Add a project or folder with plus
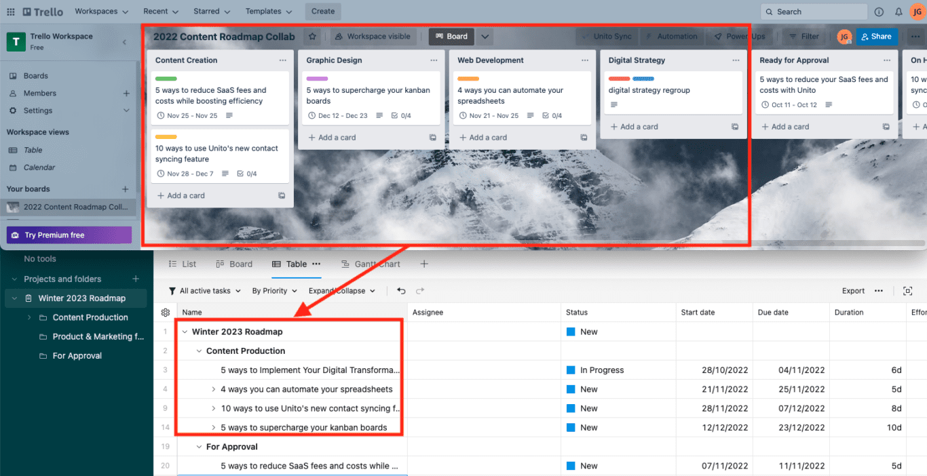This screenshot has width=927, height=476. 136,279
